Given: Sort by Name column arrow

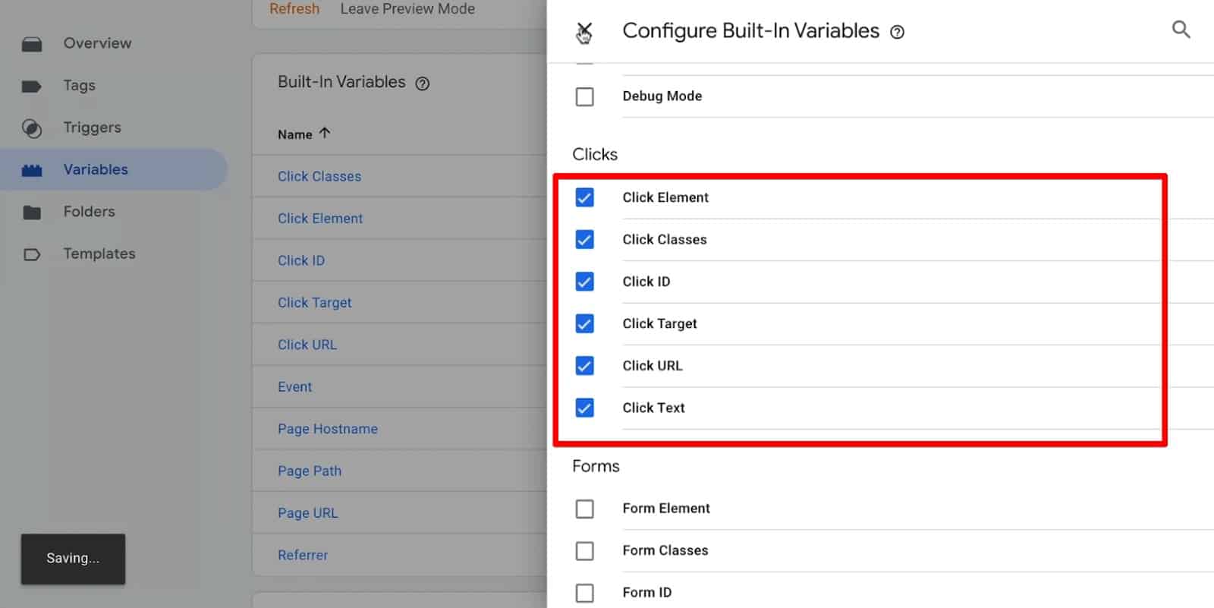Looking at the screenshot, I should (325, 134).
